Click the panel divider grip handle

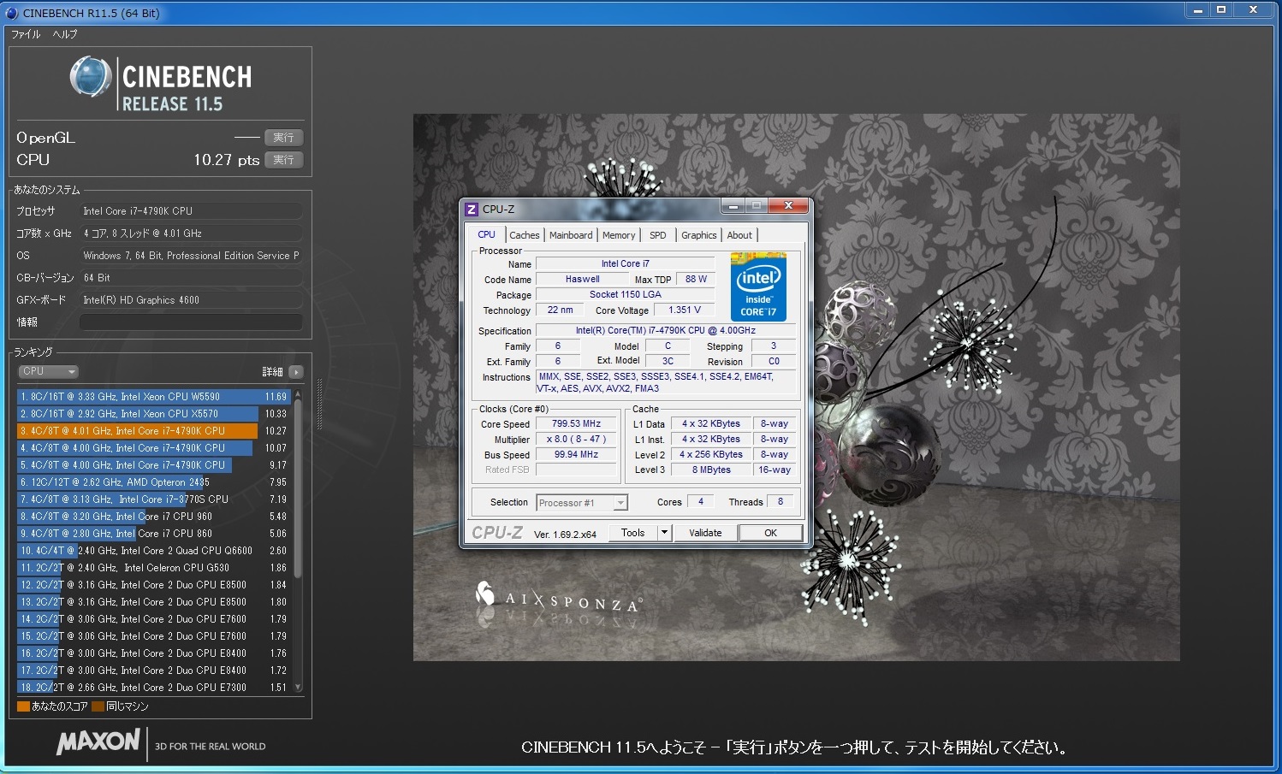tap(320, 404)
